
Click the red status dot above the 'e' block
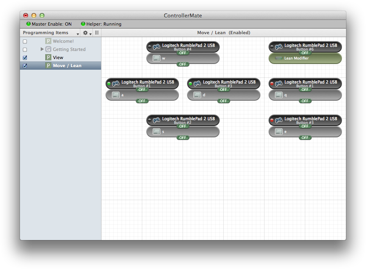tap(272, 120)
